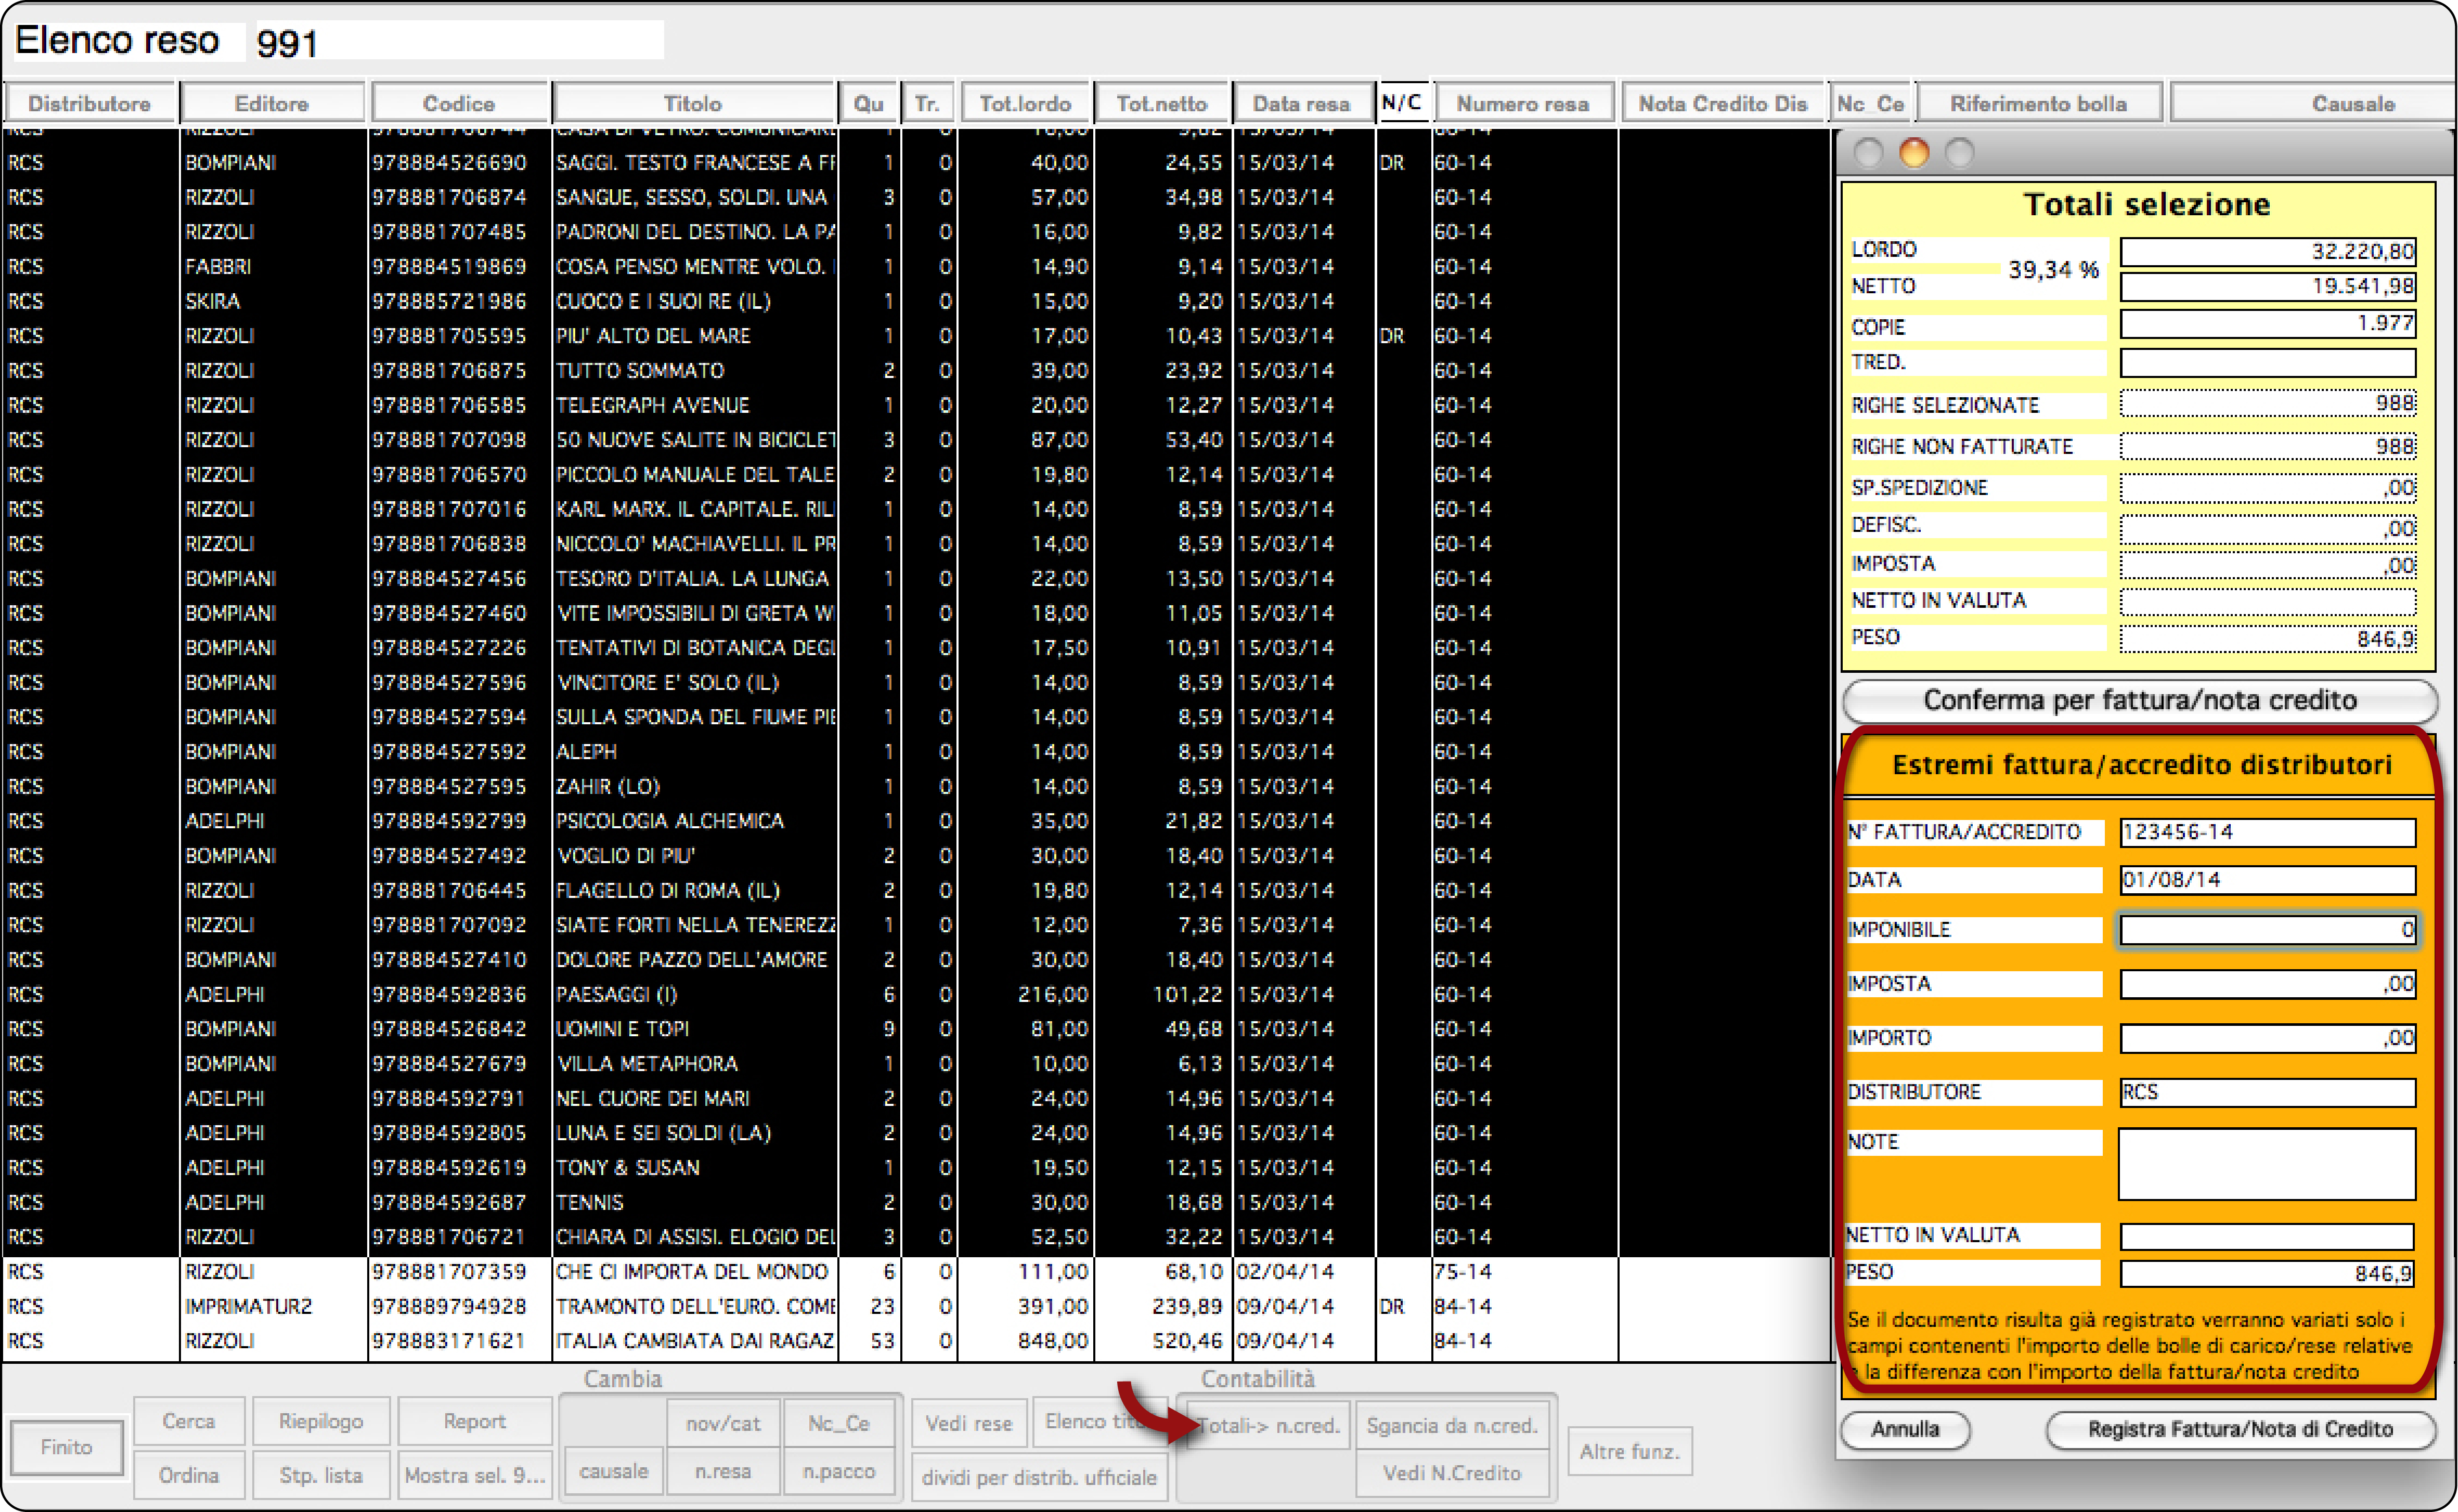Screen dimensions: 2458x1512
Task: Click the causale change button
Action: [x=613, y=1471]
